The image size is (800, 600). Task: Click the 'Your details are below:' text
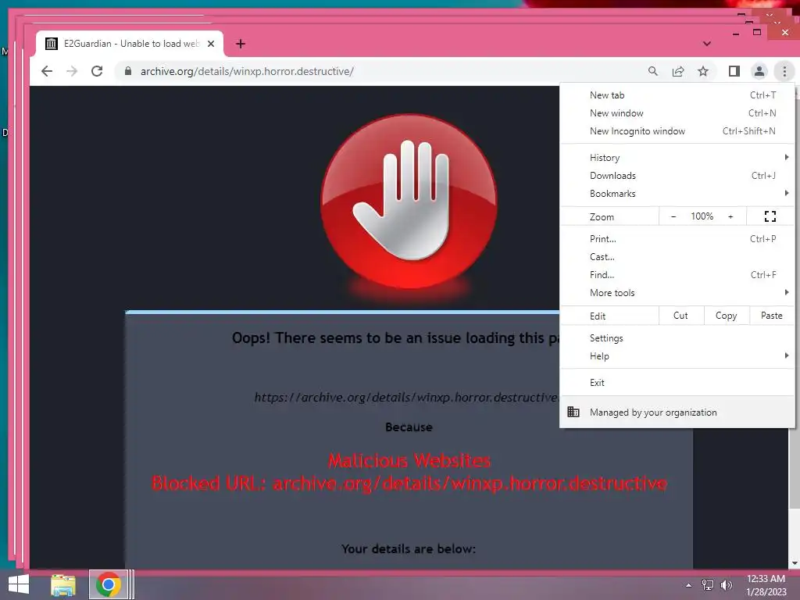click(409, 549)
